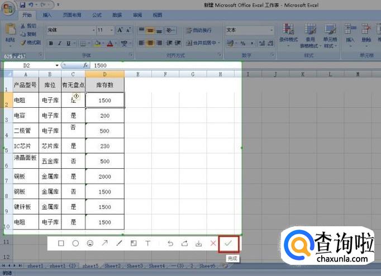Toggle italic formatting in the ribbon
This screenshot has width=381, height=276.
[x=60, y=43]
